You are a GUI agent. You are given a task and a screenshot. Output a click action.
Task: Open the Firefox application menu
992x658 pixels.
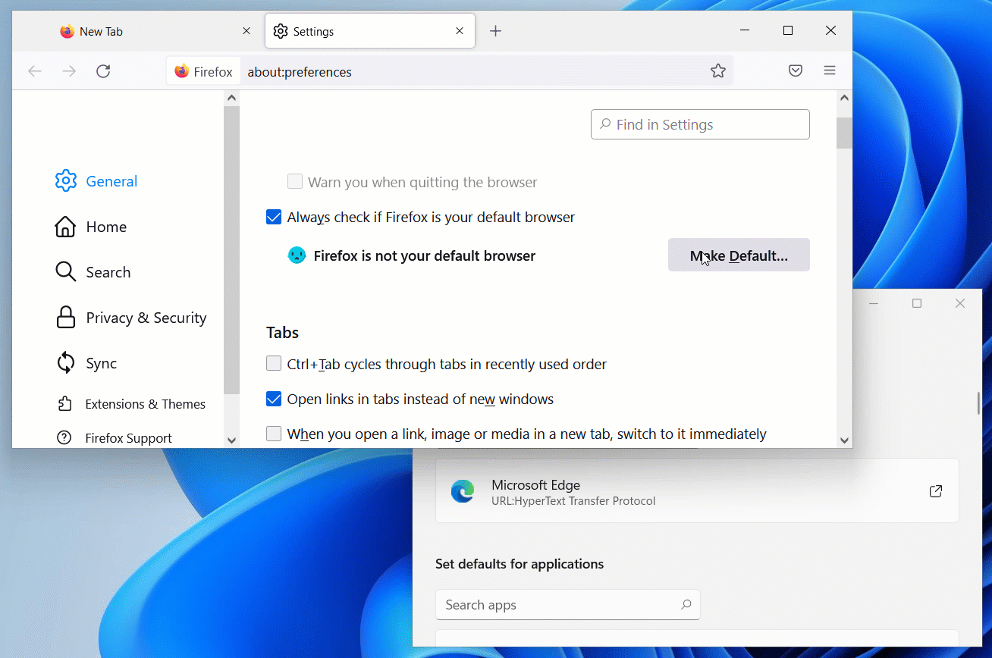point(829,70)
